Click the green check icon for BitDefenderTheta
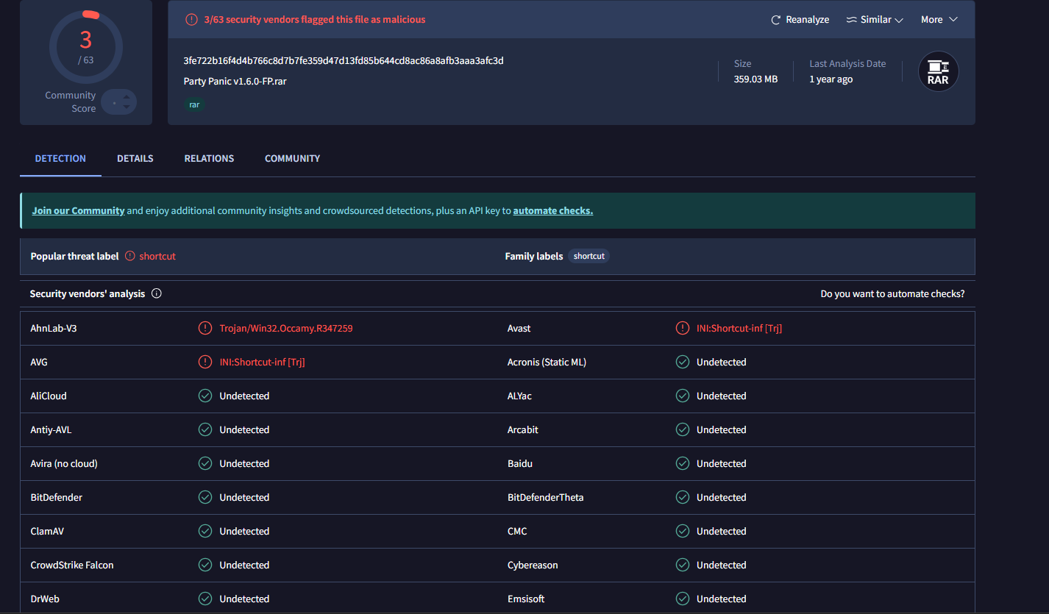Image resolution: width=1049 pixels, height=614 pixels. [683, 497]
